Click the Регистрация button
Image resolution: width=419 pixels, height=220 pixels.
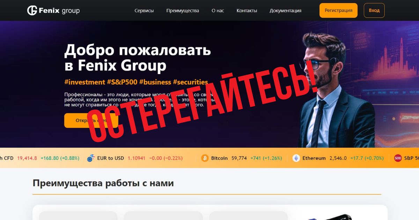click(x=338, y=10)
